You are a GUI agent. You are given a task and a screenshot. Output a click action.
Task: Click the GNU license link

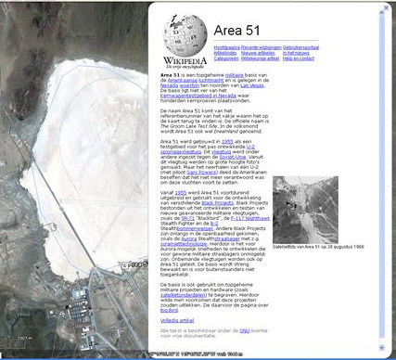pos(245,330)
